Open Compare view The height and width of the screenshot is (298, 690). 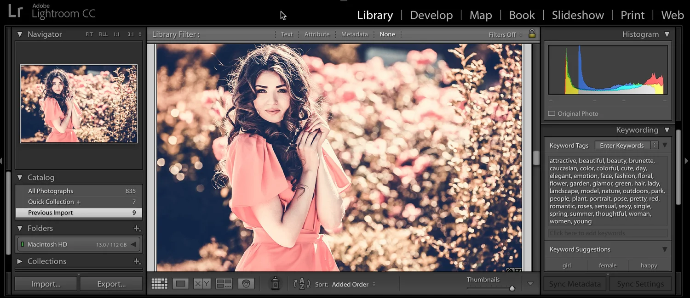point(201,283)
